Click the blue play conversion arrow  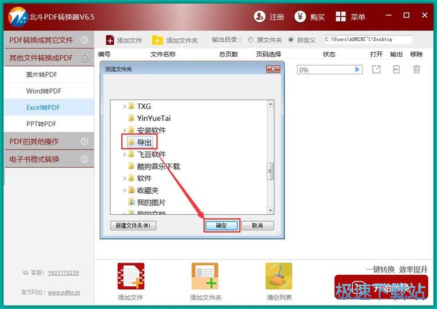[358, 69]
